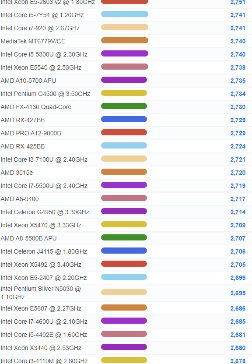Click Intel Xeon E5540 @ 2.53GHz
This screenshot has width=252, height=364.
(x=41, y=67)
